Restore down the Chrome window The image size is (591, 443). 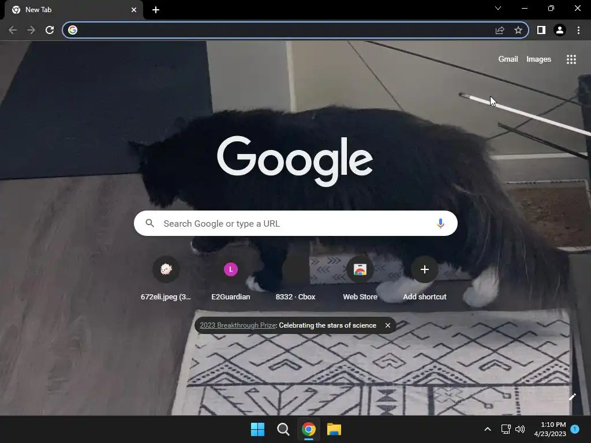(551, 8)
